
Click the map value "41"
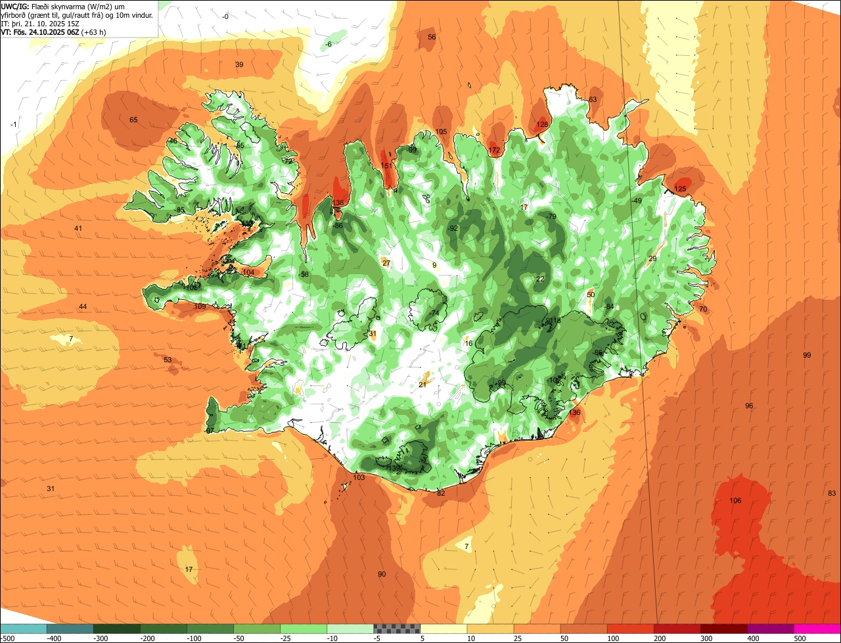coord(78,228)
